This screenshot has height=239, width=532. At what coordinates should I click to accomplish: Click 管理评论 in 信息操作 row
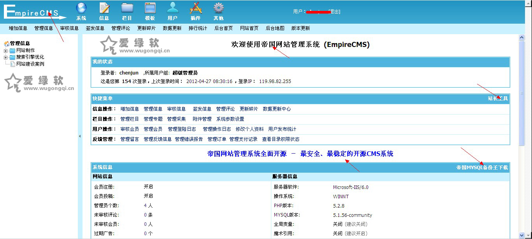[x=225, y=109]
